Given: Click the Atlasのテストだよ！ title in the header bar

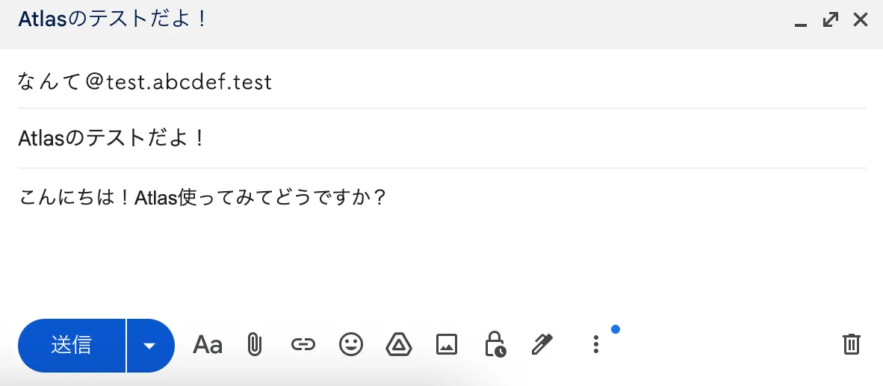Looking at the screenshot, I should click(112, 19).
